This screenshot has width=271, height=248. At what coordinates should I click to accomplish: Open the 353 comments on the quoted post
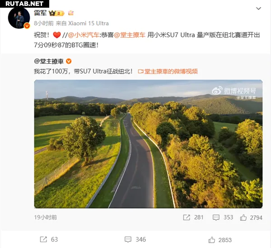223,217
